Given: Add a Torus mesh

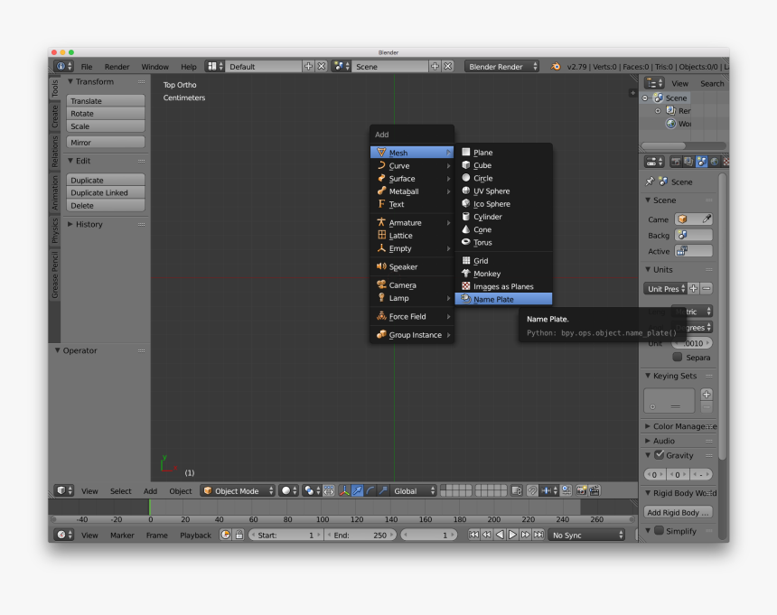Looking at the screenshot, I should 503,242.
